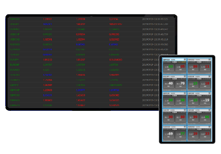Click the AUDUSD Ask button showing 33
The image size is (221, 154).
pyautogui.click(x=205, y=135)
